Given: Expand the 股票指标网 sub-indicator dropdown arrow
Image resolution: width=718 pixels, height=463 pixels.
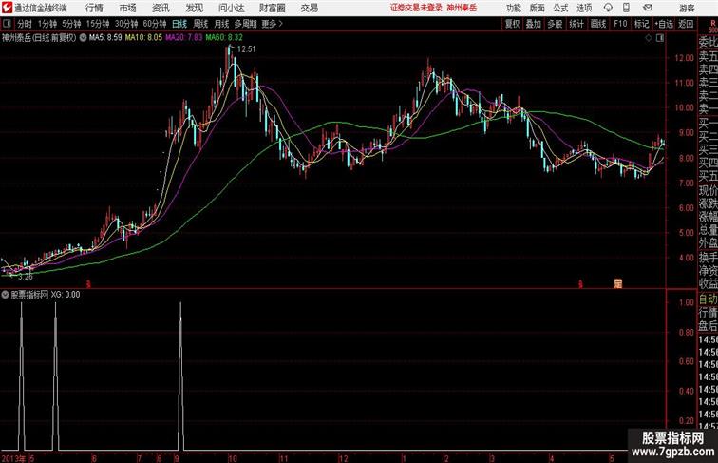Looking at the screenshot, I should [5, 295].
